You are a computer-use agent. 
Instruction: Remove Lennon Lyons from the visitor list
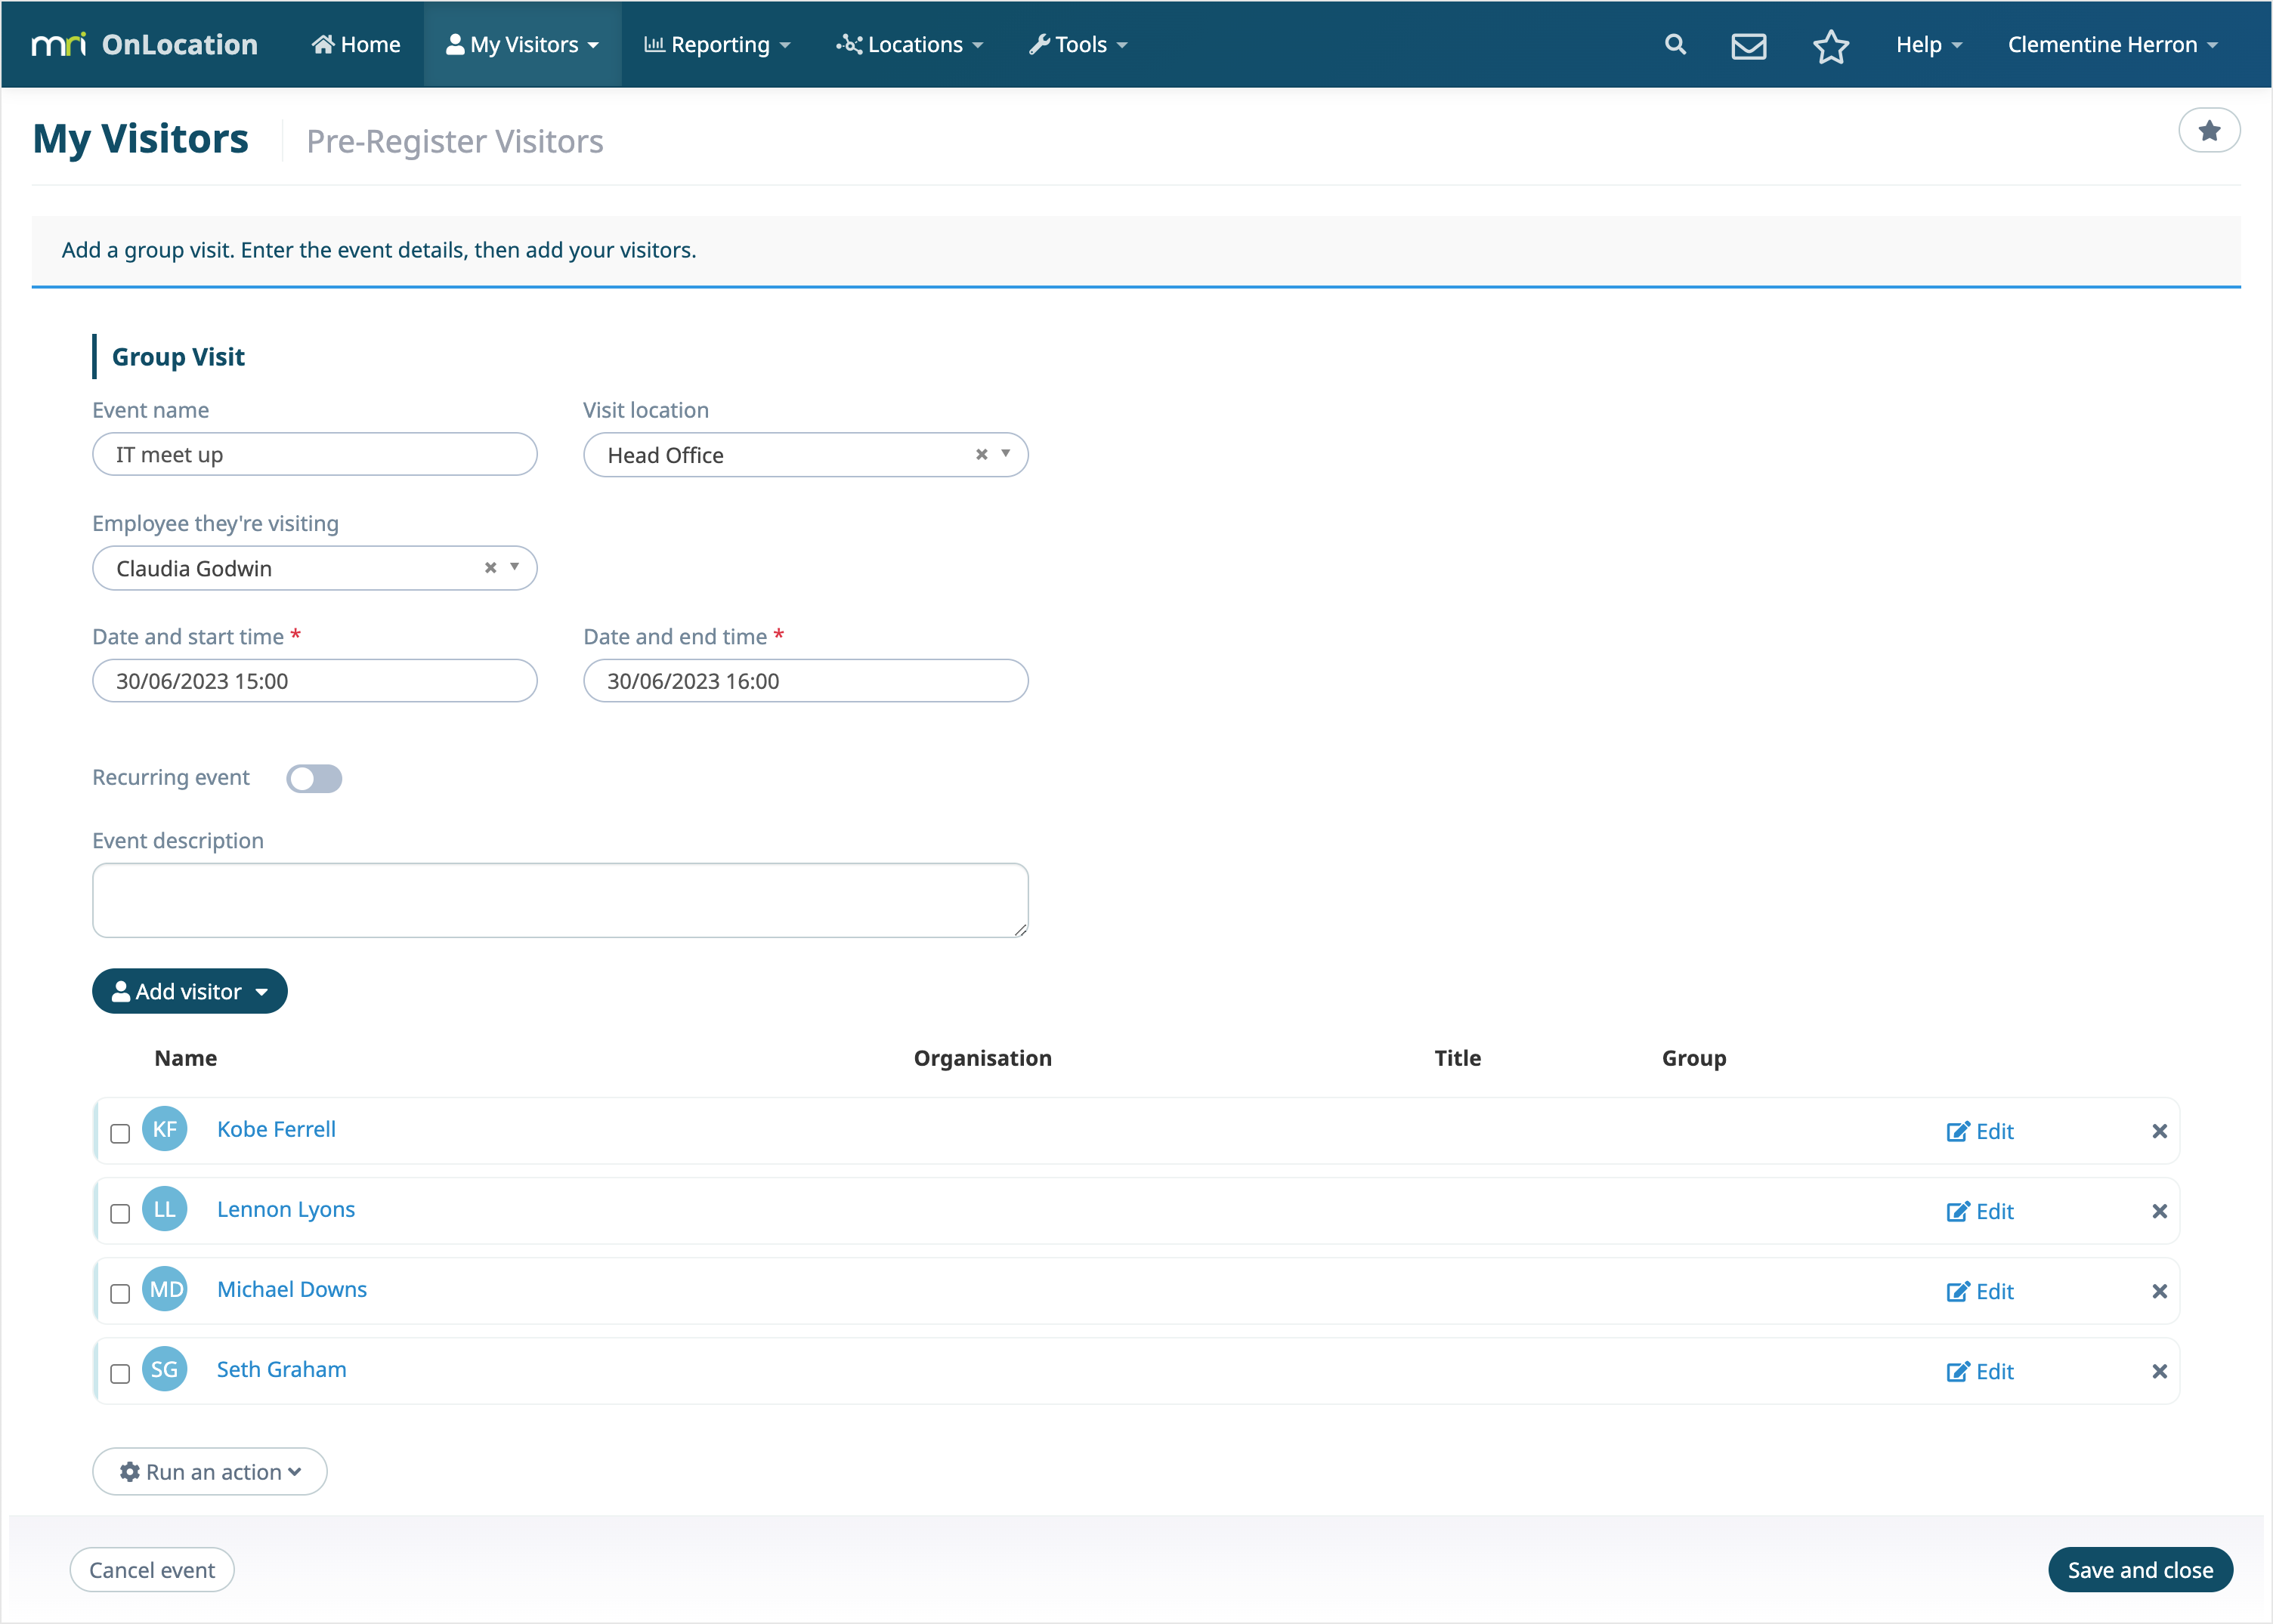pos(2159,1211)
